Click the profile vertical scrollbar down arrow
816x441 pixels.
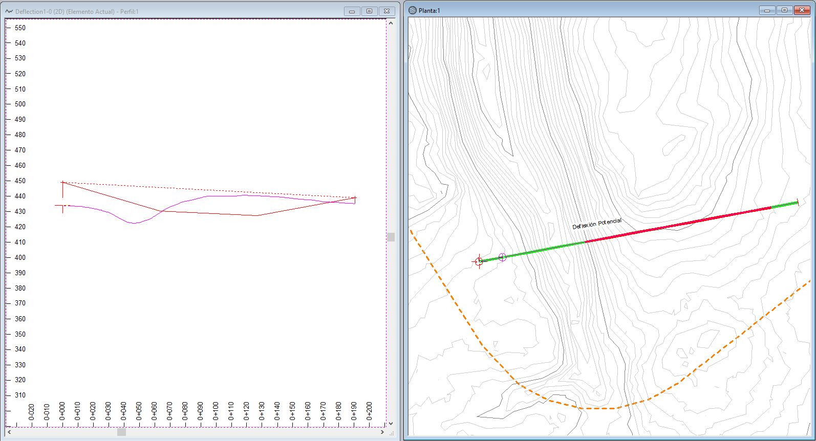(x=391, y=424)
